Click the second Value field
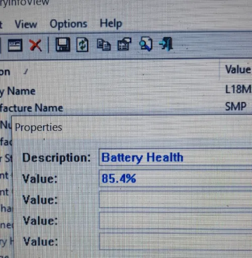 [x=176, y=200]
